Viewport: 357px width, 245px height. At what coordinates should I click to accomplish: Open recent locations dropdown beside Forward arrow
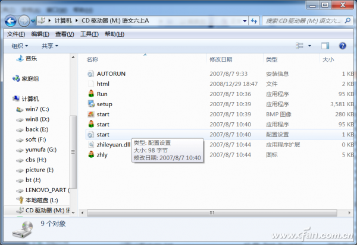[x=33, y=21]
